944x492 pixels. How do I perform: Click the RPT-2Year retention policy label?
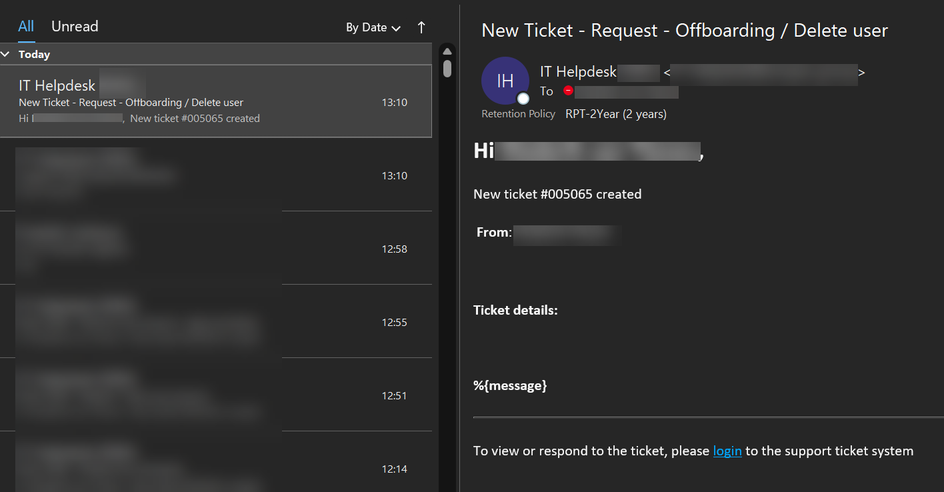(x=615, y=114)
